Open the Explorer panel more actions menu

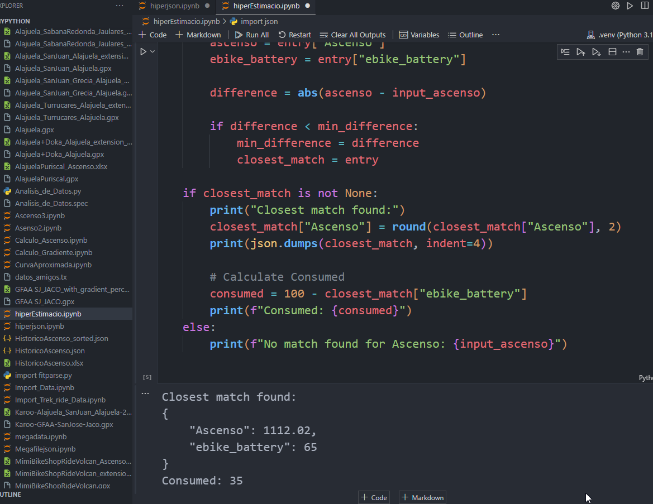click(x=120, y=6)
